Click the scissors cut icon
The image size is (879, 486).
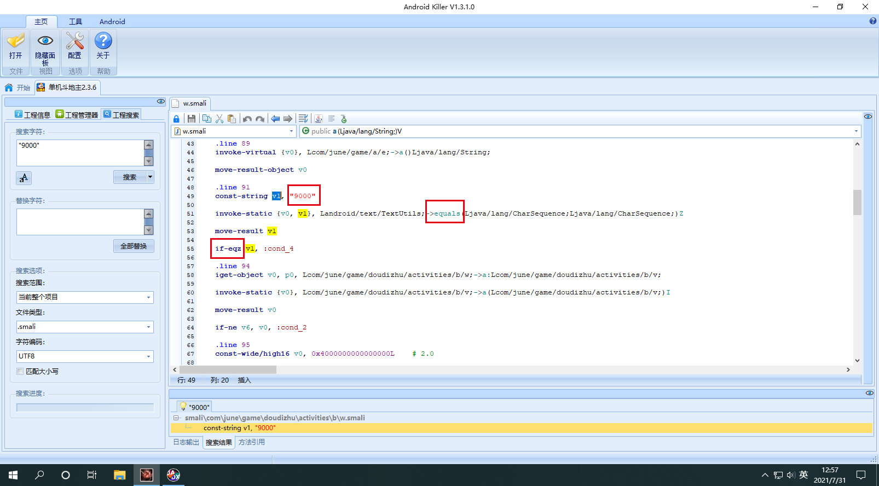[219, 119]
